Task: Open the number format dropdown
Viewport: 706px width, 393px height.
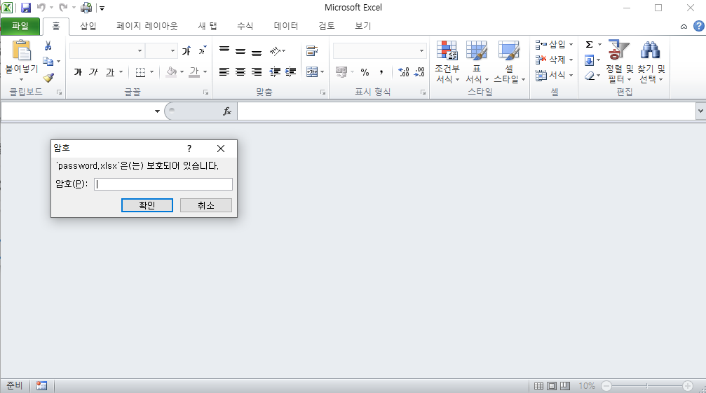Action: tap(421, 51)
